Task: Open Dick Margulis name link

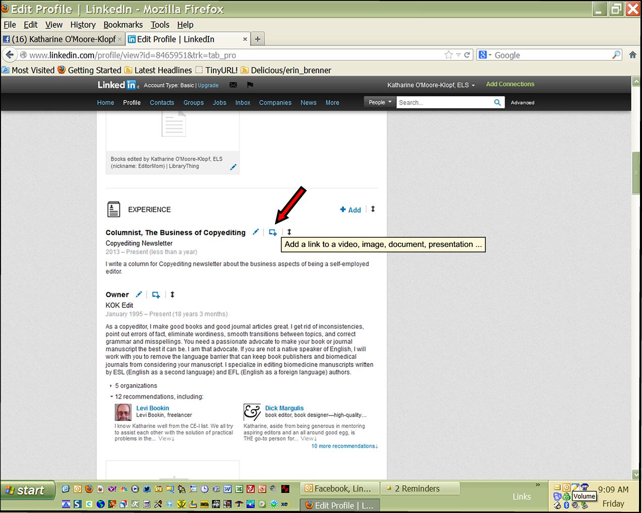Action: tap(285, 408)
